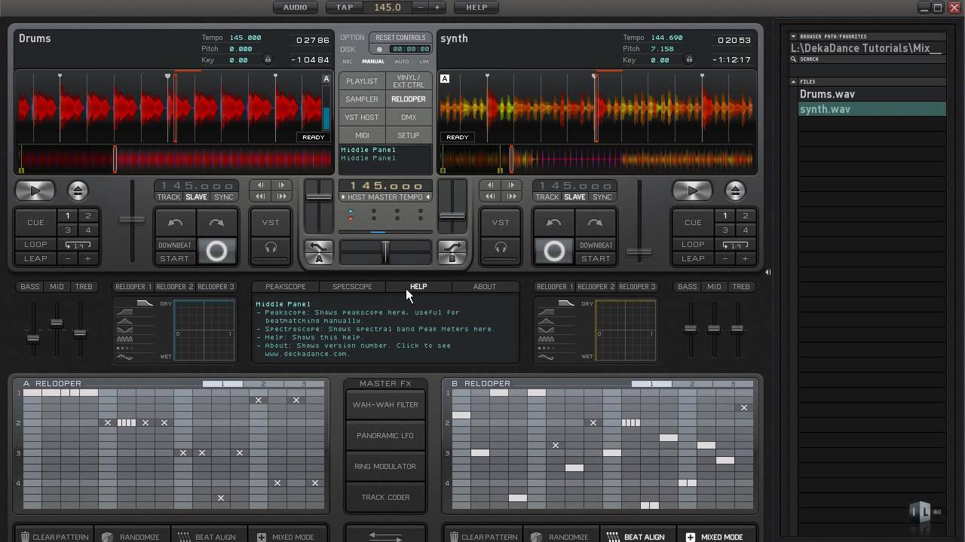Viewport: 965px width, 542px height.
Task: Click right arrow beside Host Master Tempo
Action: [428, 197]
